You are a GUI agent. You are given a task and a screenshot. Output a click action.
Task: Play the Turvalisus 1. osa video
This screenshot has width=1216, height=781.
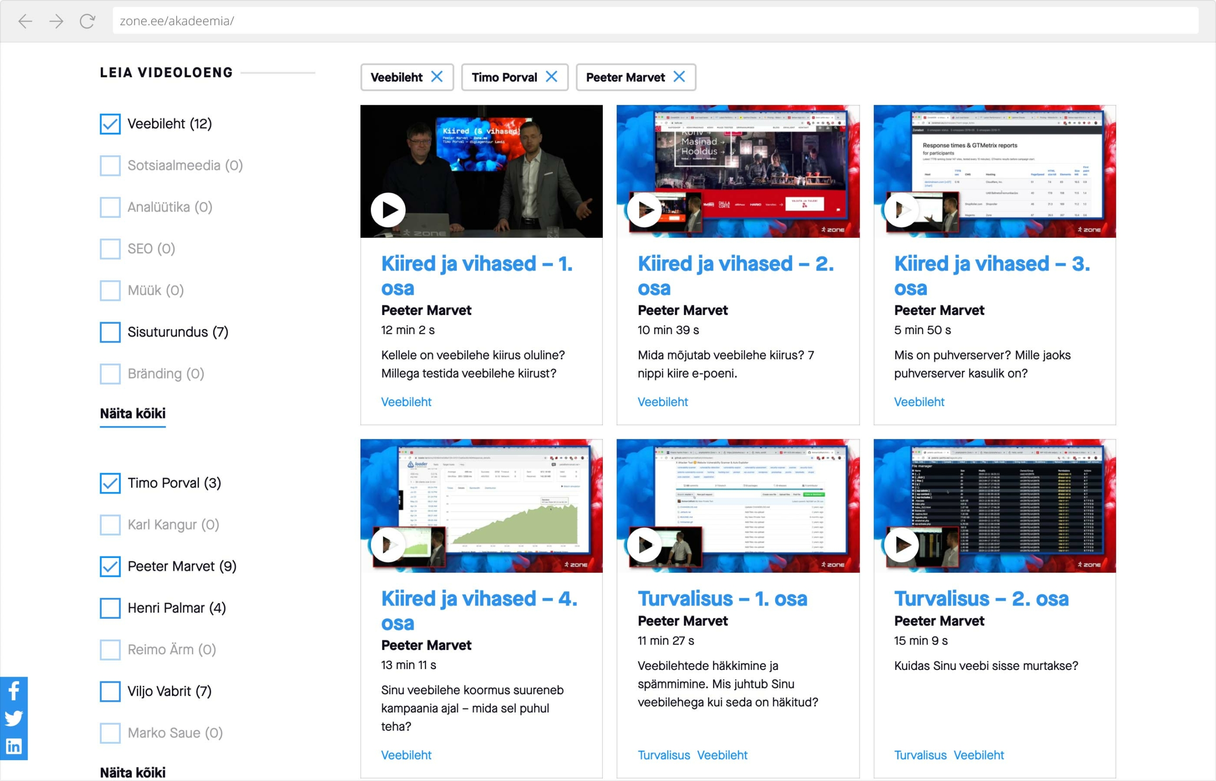644,545
